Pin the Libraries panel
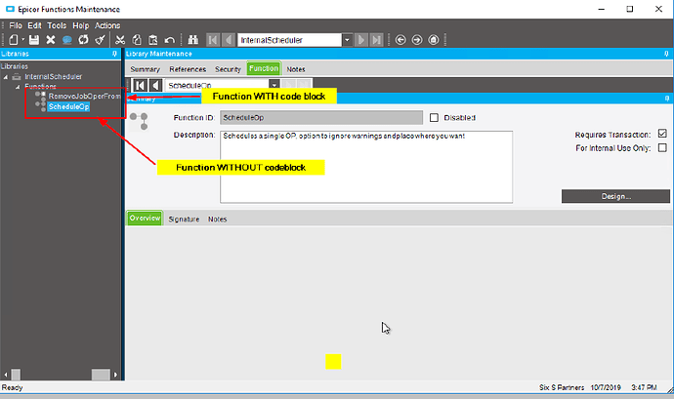Screen dimensions: 674x399 pos(114,54)
